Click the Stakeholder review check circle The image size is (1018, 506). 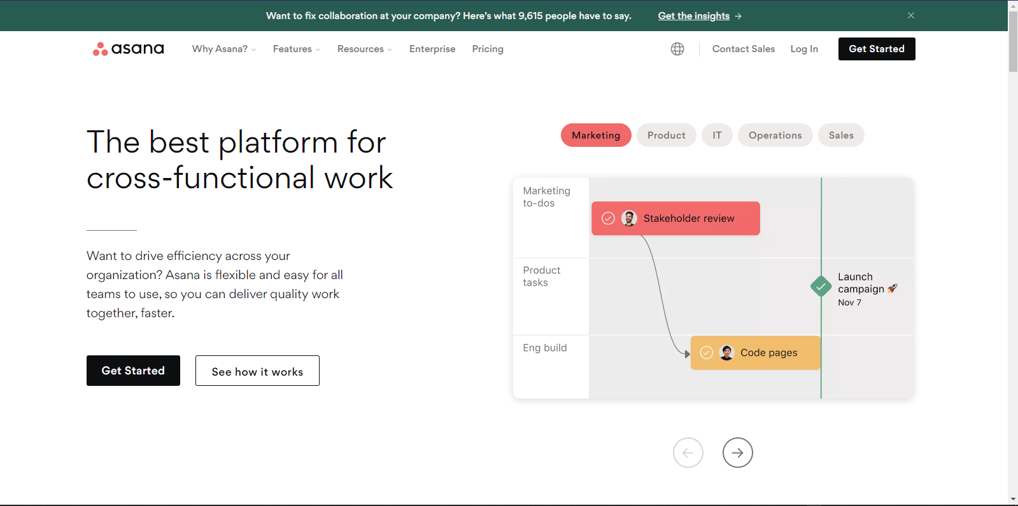[x=608, y=219]
